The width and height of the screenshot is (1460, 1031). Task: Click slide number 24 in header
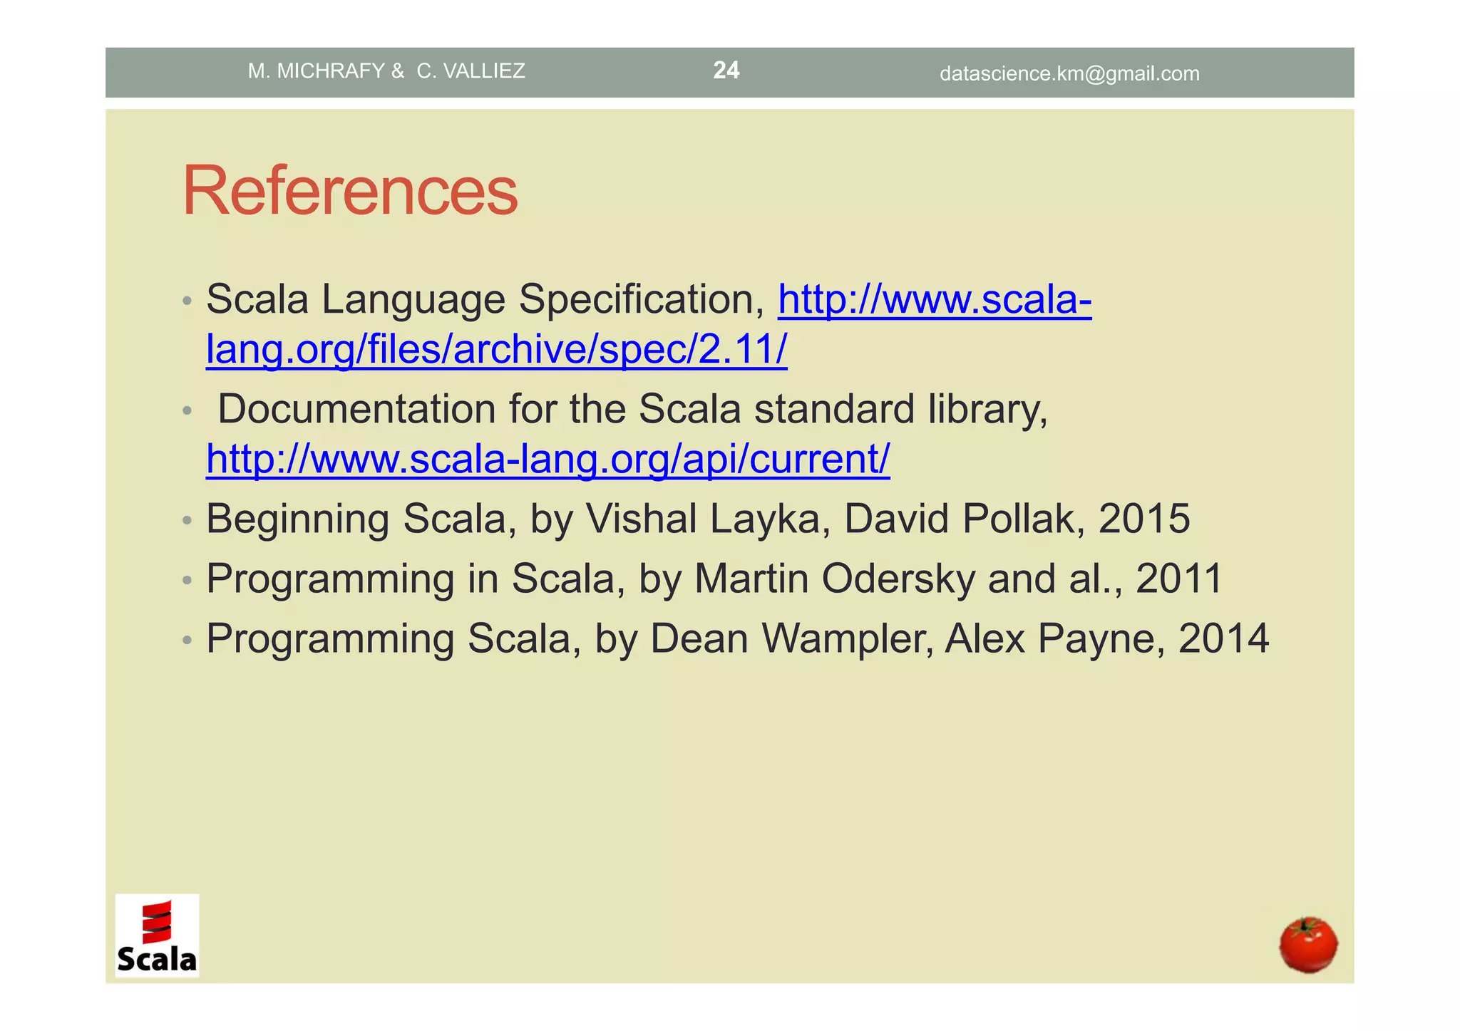pyautogui.click(x=726, y=71)
